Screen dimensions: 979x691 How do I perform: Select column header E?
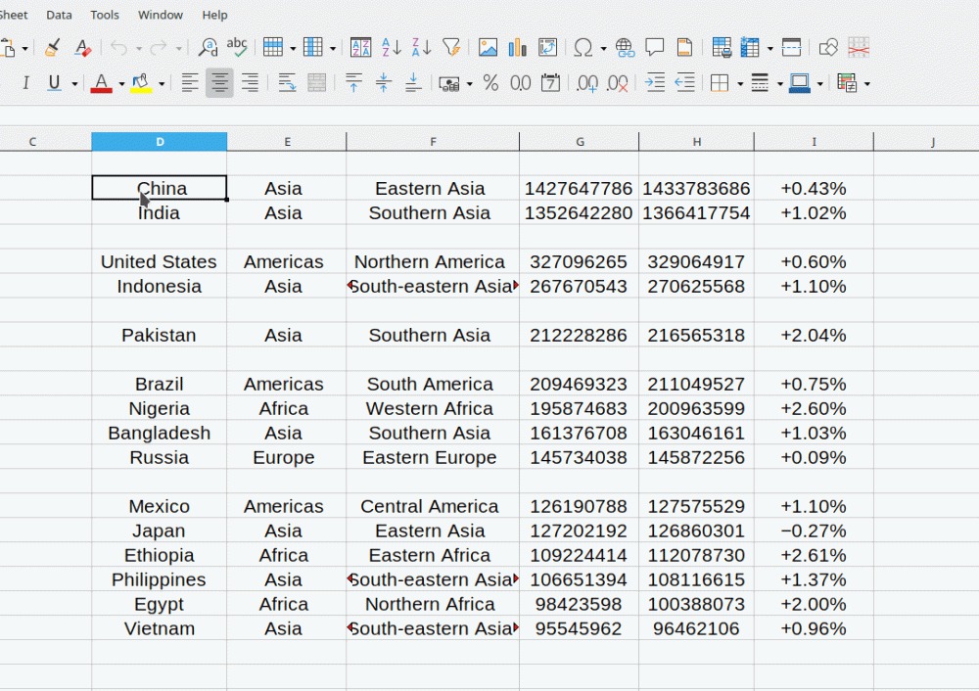click(287, 142)
